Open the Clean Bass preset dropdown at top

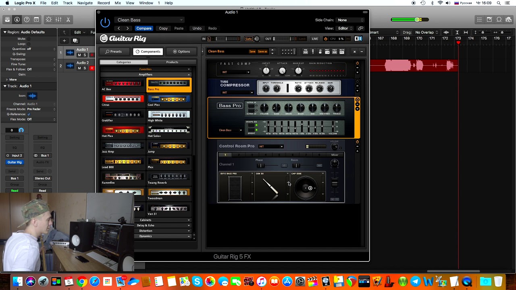(x=150, y=20)
